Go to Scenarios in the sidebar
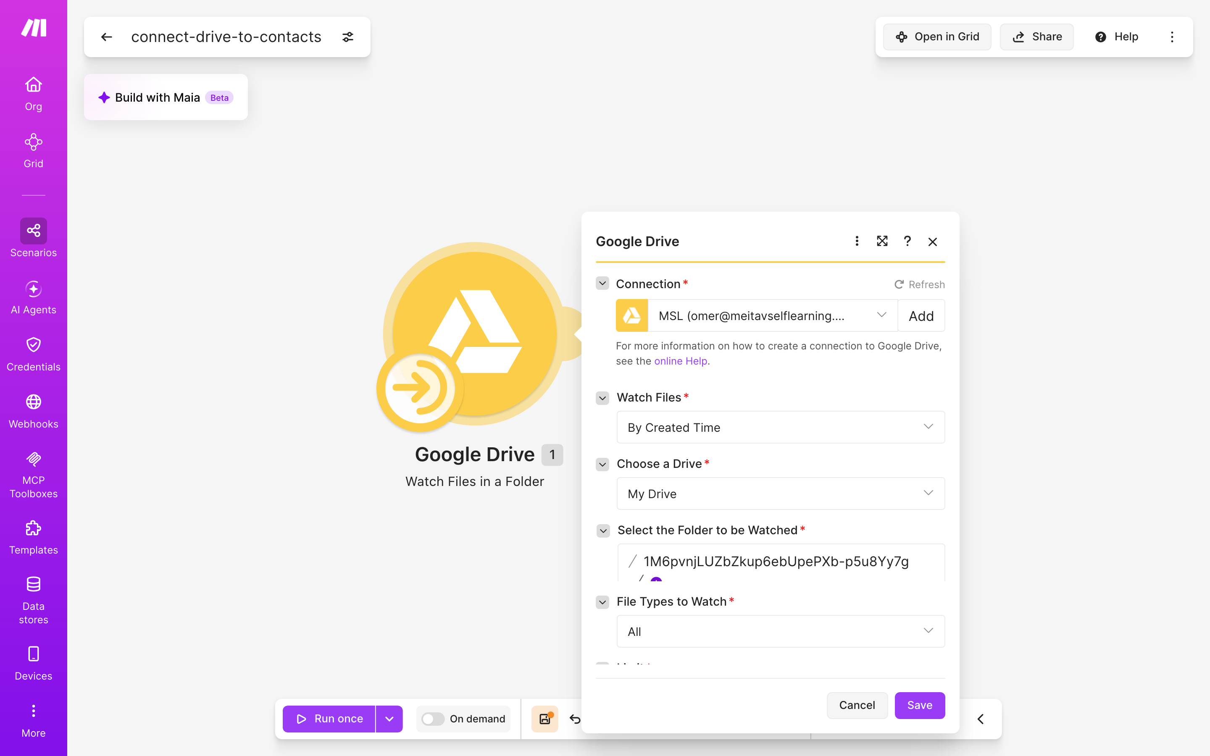 pos(34,238)
